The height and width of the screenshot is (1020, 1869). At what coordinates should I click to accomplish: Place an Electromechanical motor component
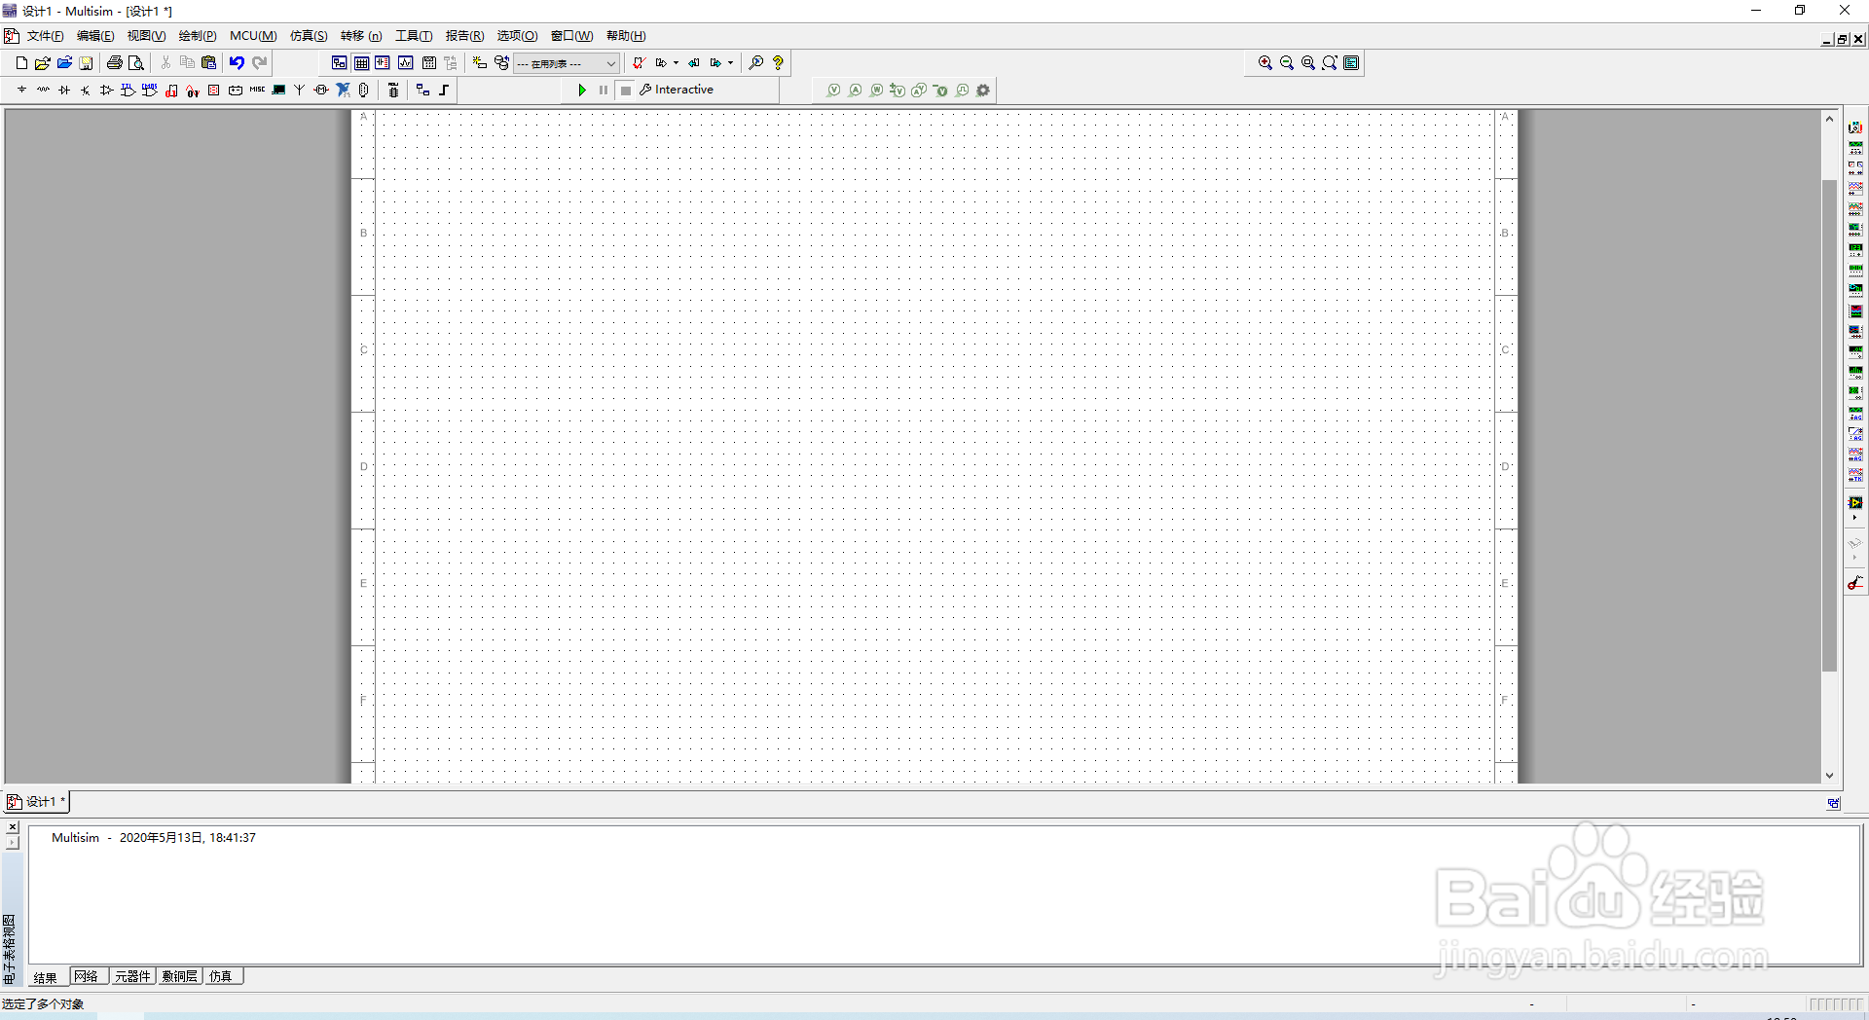[321, 90]
